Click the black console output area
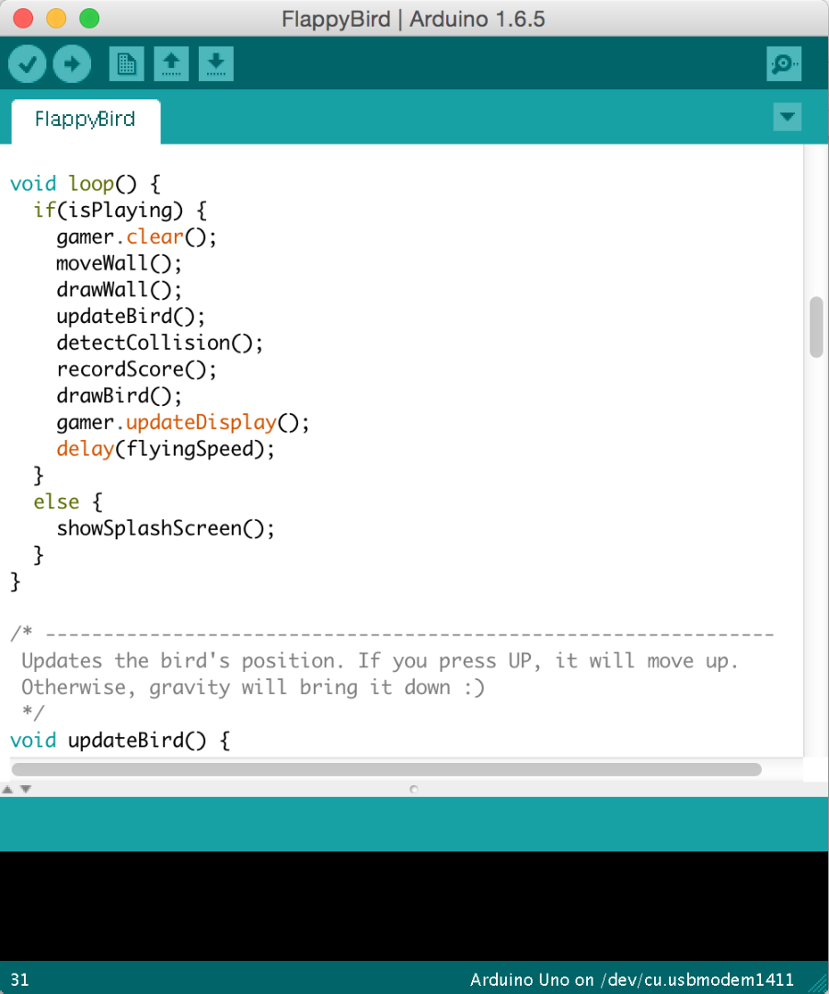 point(414,906)
